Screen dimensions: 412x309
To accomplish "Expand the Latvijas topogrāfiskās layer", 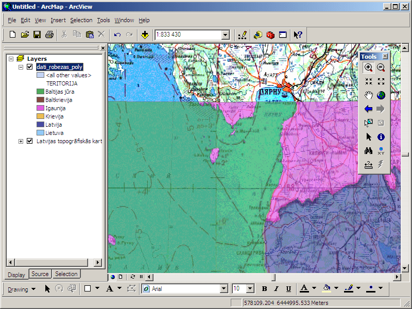I will tap(21, 141).
